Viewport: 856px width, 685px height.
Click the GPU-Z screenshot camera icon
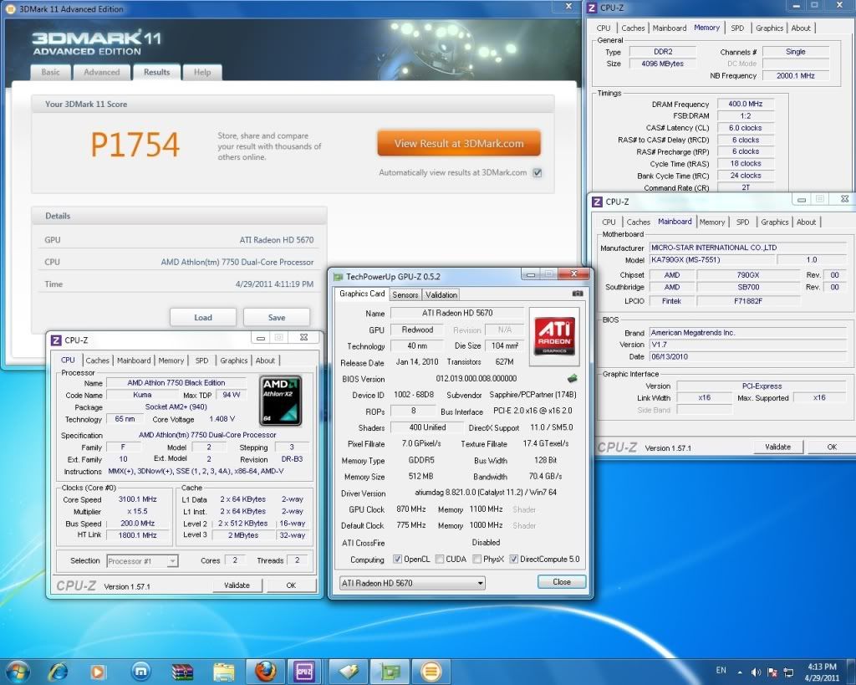[x=577, y=294]
